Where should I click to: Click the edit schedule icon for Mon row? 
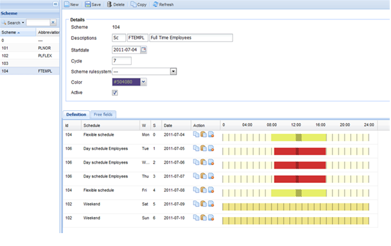click(x=211, y=135)
